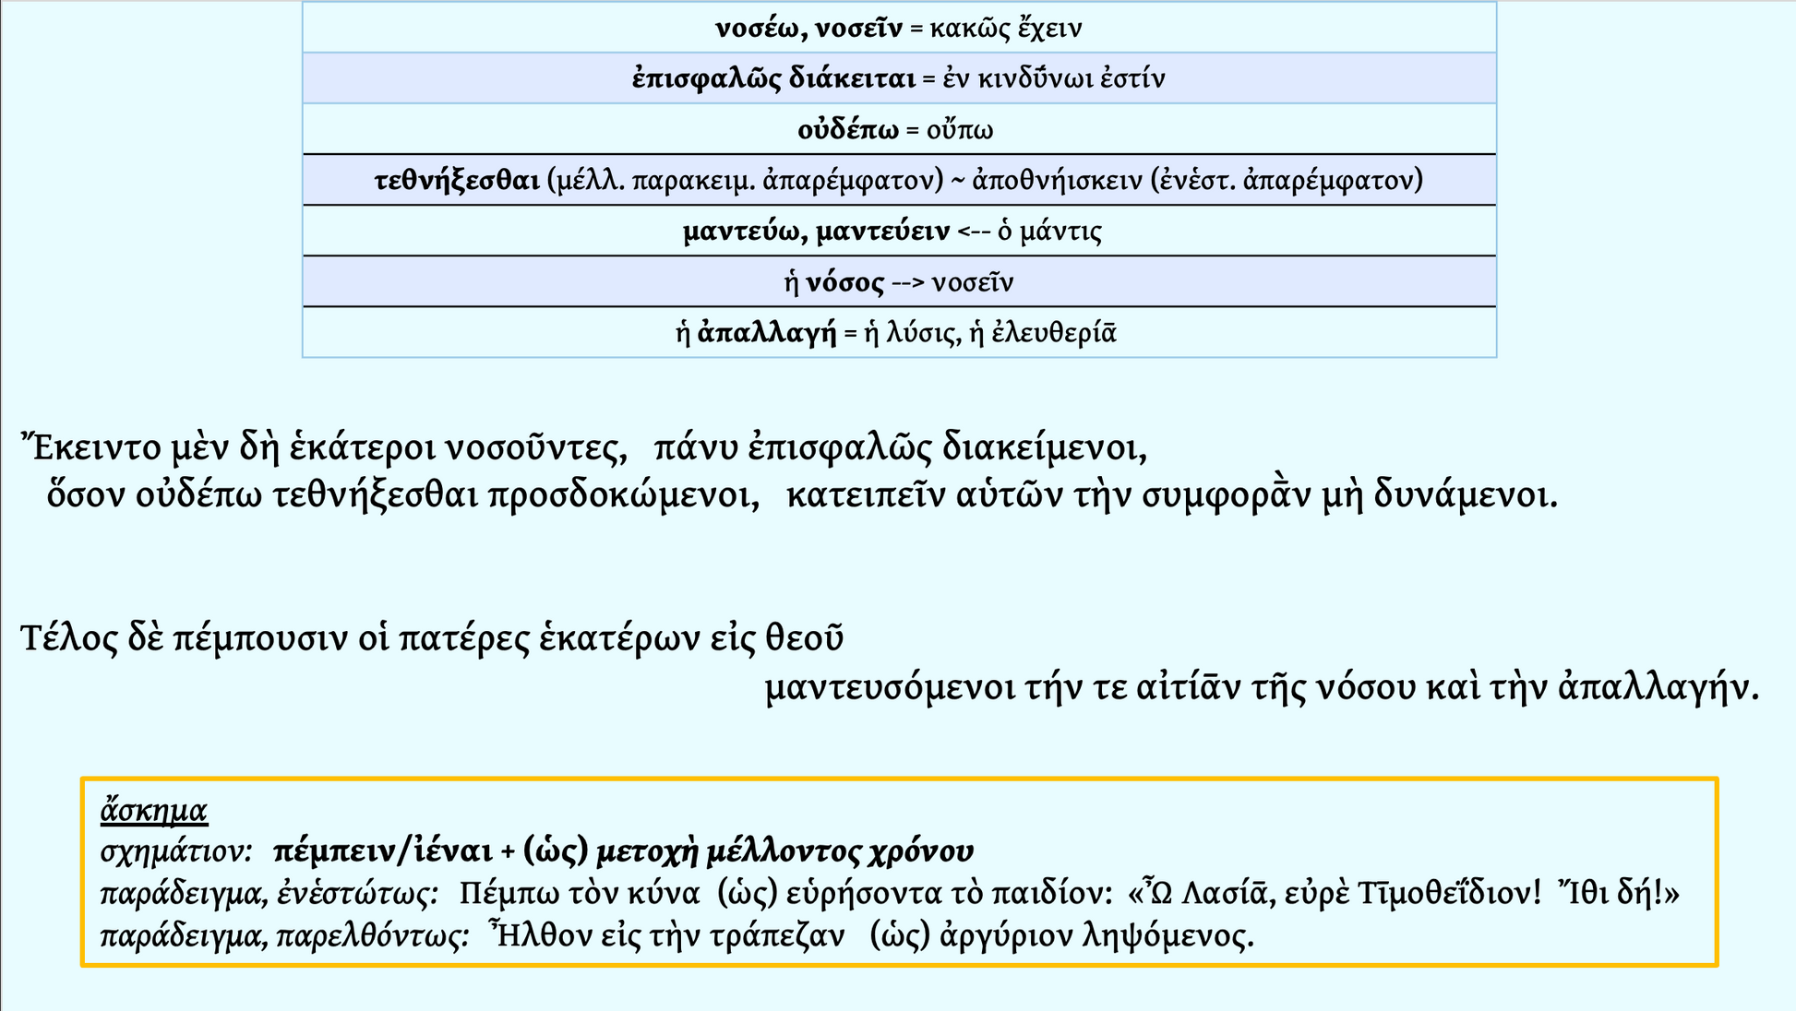1796x1011 pixels.
Task: Select the ἡ νόσος --> νοσεῖν row
Action: (x=898, y=282)
